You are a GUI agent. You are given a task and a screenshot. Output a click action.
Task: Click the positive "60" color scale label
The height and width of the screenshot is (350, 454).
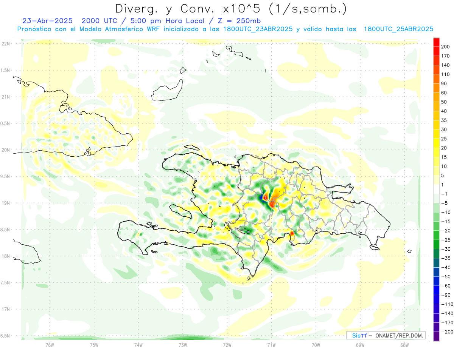point(444,93)
